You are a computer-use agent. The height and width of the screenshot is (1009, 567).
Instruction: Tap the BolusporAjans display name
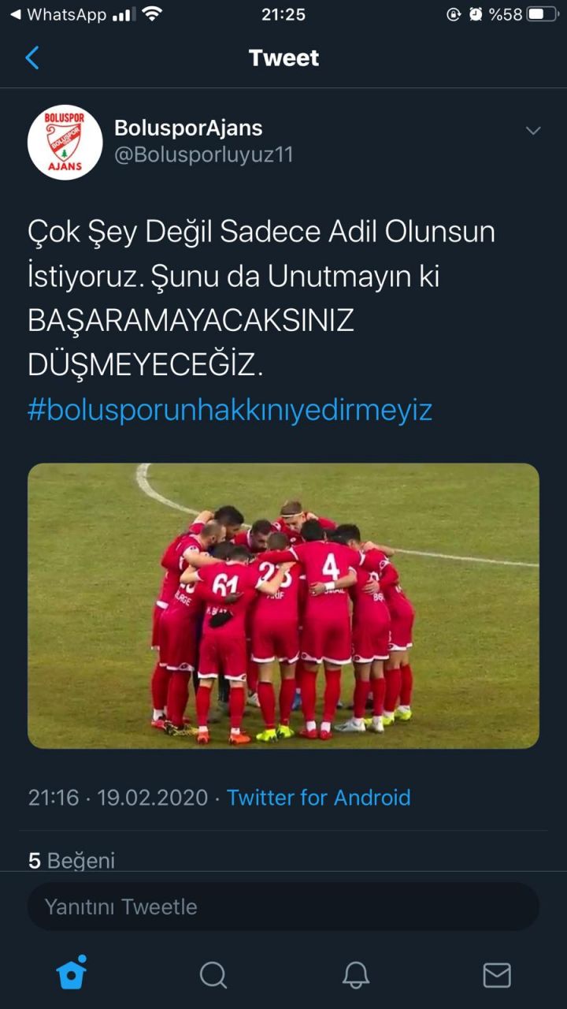(188, 128)
